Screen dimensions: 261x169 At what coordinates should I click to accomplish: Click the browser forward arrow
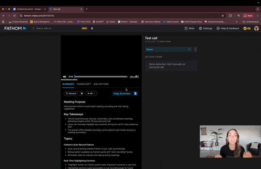pyautogui.click(x=9, y=16)
